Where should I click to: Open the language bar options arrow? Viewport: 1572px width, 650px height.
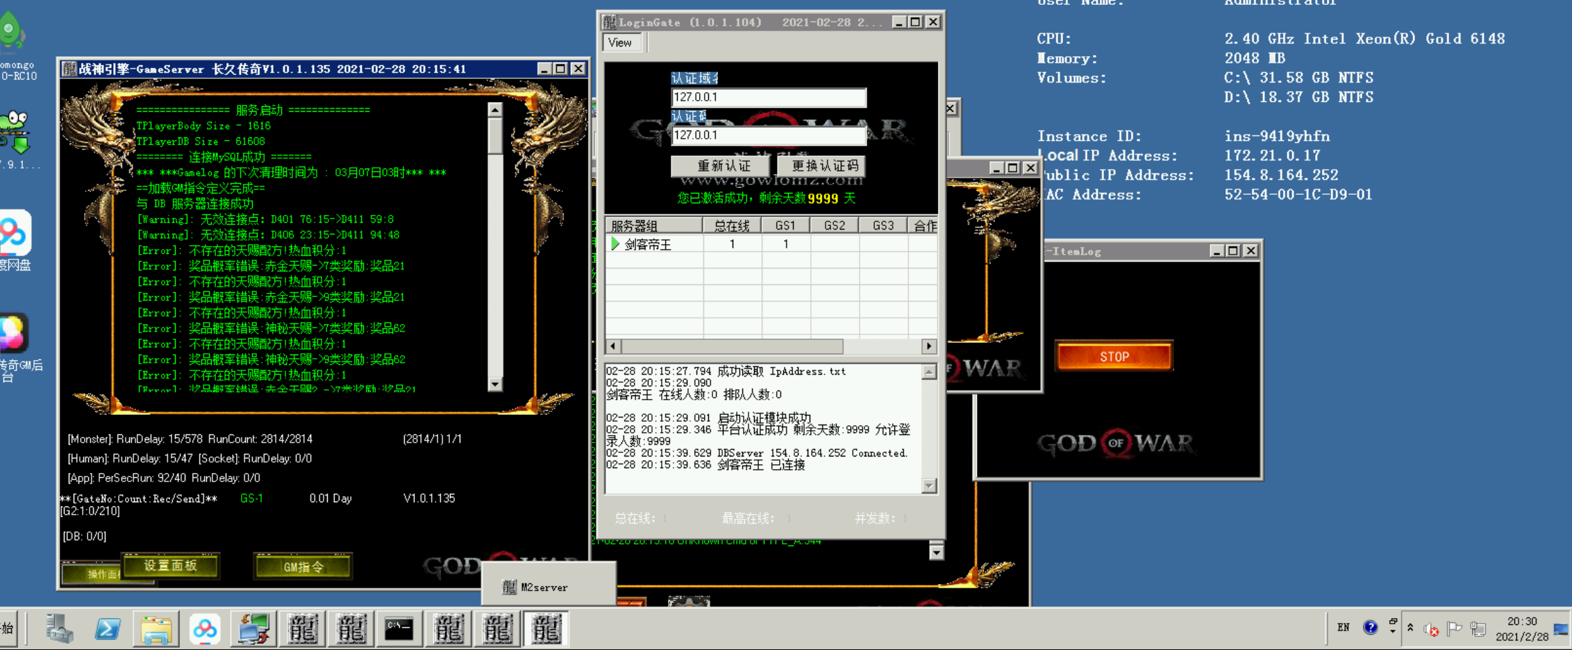tap(1393, 630)
